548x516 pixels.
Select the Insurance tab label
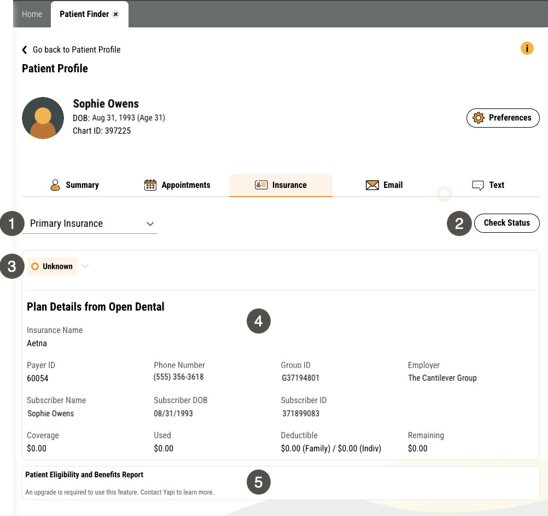pos(289,185)
